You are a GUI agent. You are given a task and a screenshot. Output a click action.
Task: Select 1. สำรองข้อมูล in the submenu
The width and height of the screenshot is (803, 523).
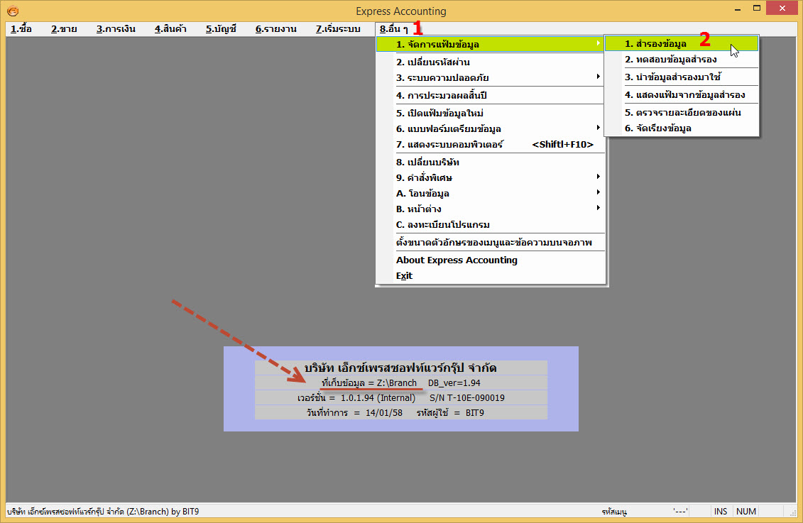coord(655,44)
